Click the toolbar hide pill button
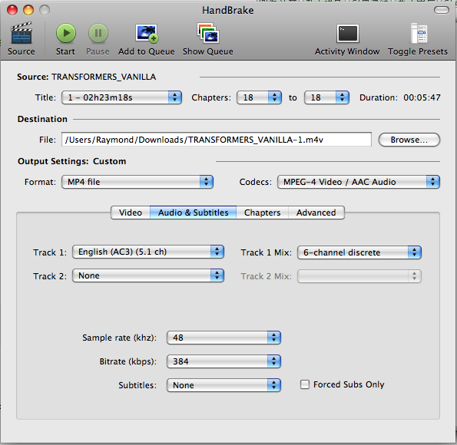Viewport: 457px width, 445px height. (442, 10)
